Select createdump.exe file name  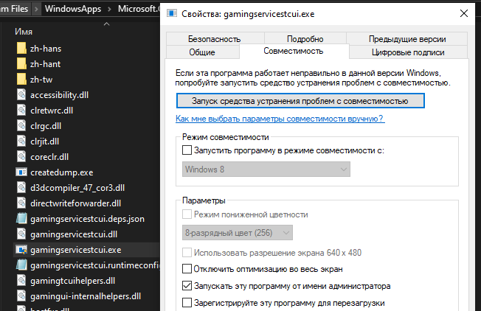coord(62,172)
